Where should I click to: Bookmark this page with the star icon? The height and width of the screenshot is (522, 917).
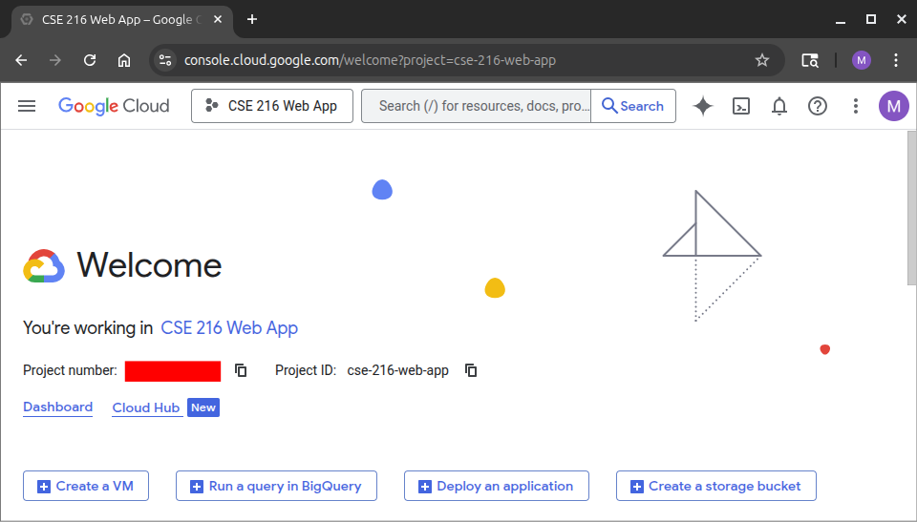click(x=762, y=60)
